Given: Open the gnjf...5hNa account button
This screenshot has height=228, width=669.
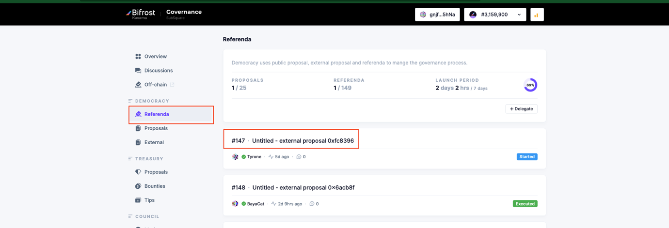Looking at the screenshot, I should [x=437, y=15].
